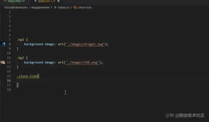Select .close-icon breadcrumb symbol
This screenshot has width=209, height=122.
click(x=85, y=8)
